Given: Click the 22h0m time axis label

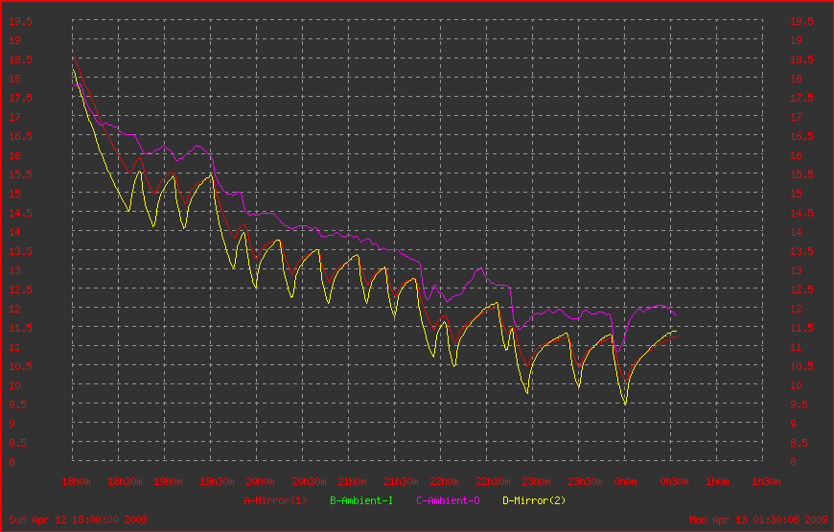Looking at the screenshot, I should click(x=444, y=481).
